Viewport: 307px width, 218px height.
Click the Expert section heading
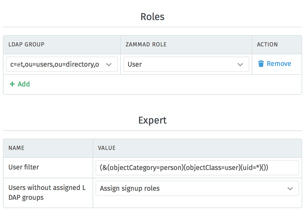click(152, 120)
